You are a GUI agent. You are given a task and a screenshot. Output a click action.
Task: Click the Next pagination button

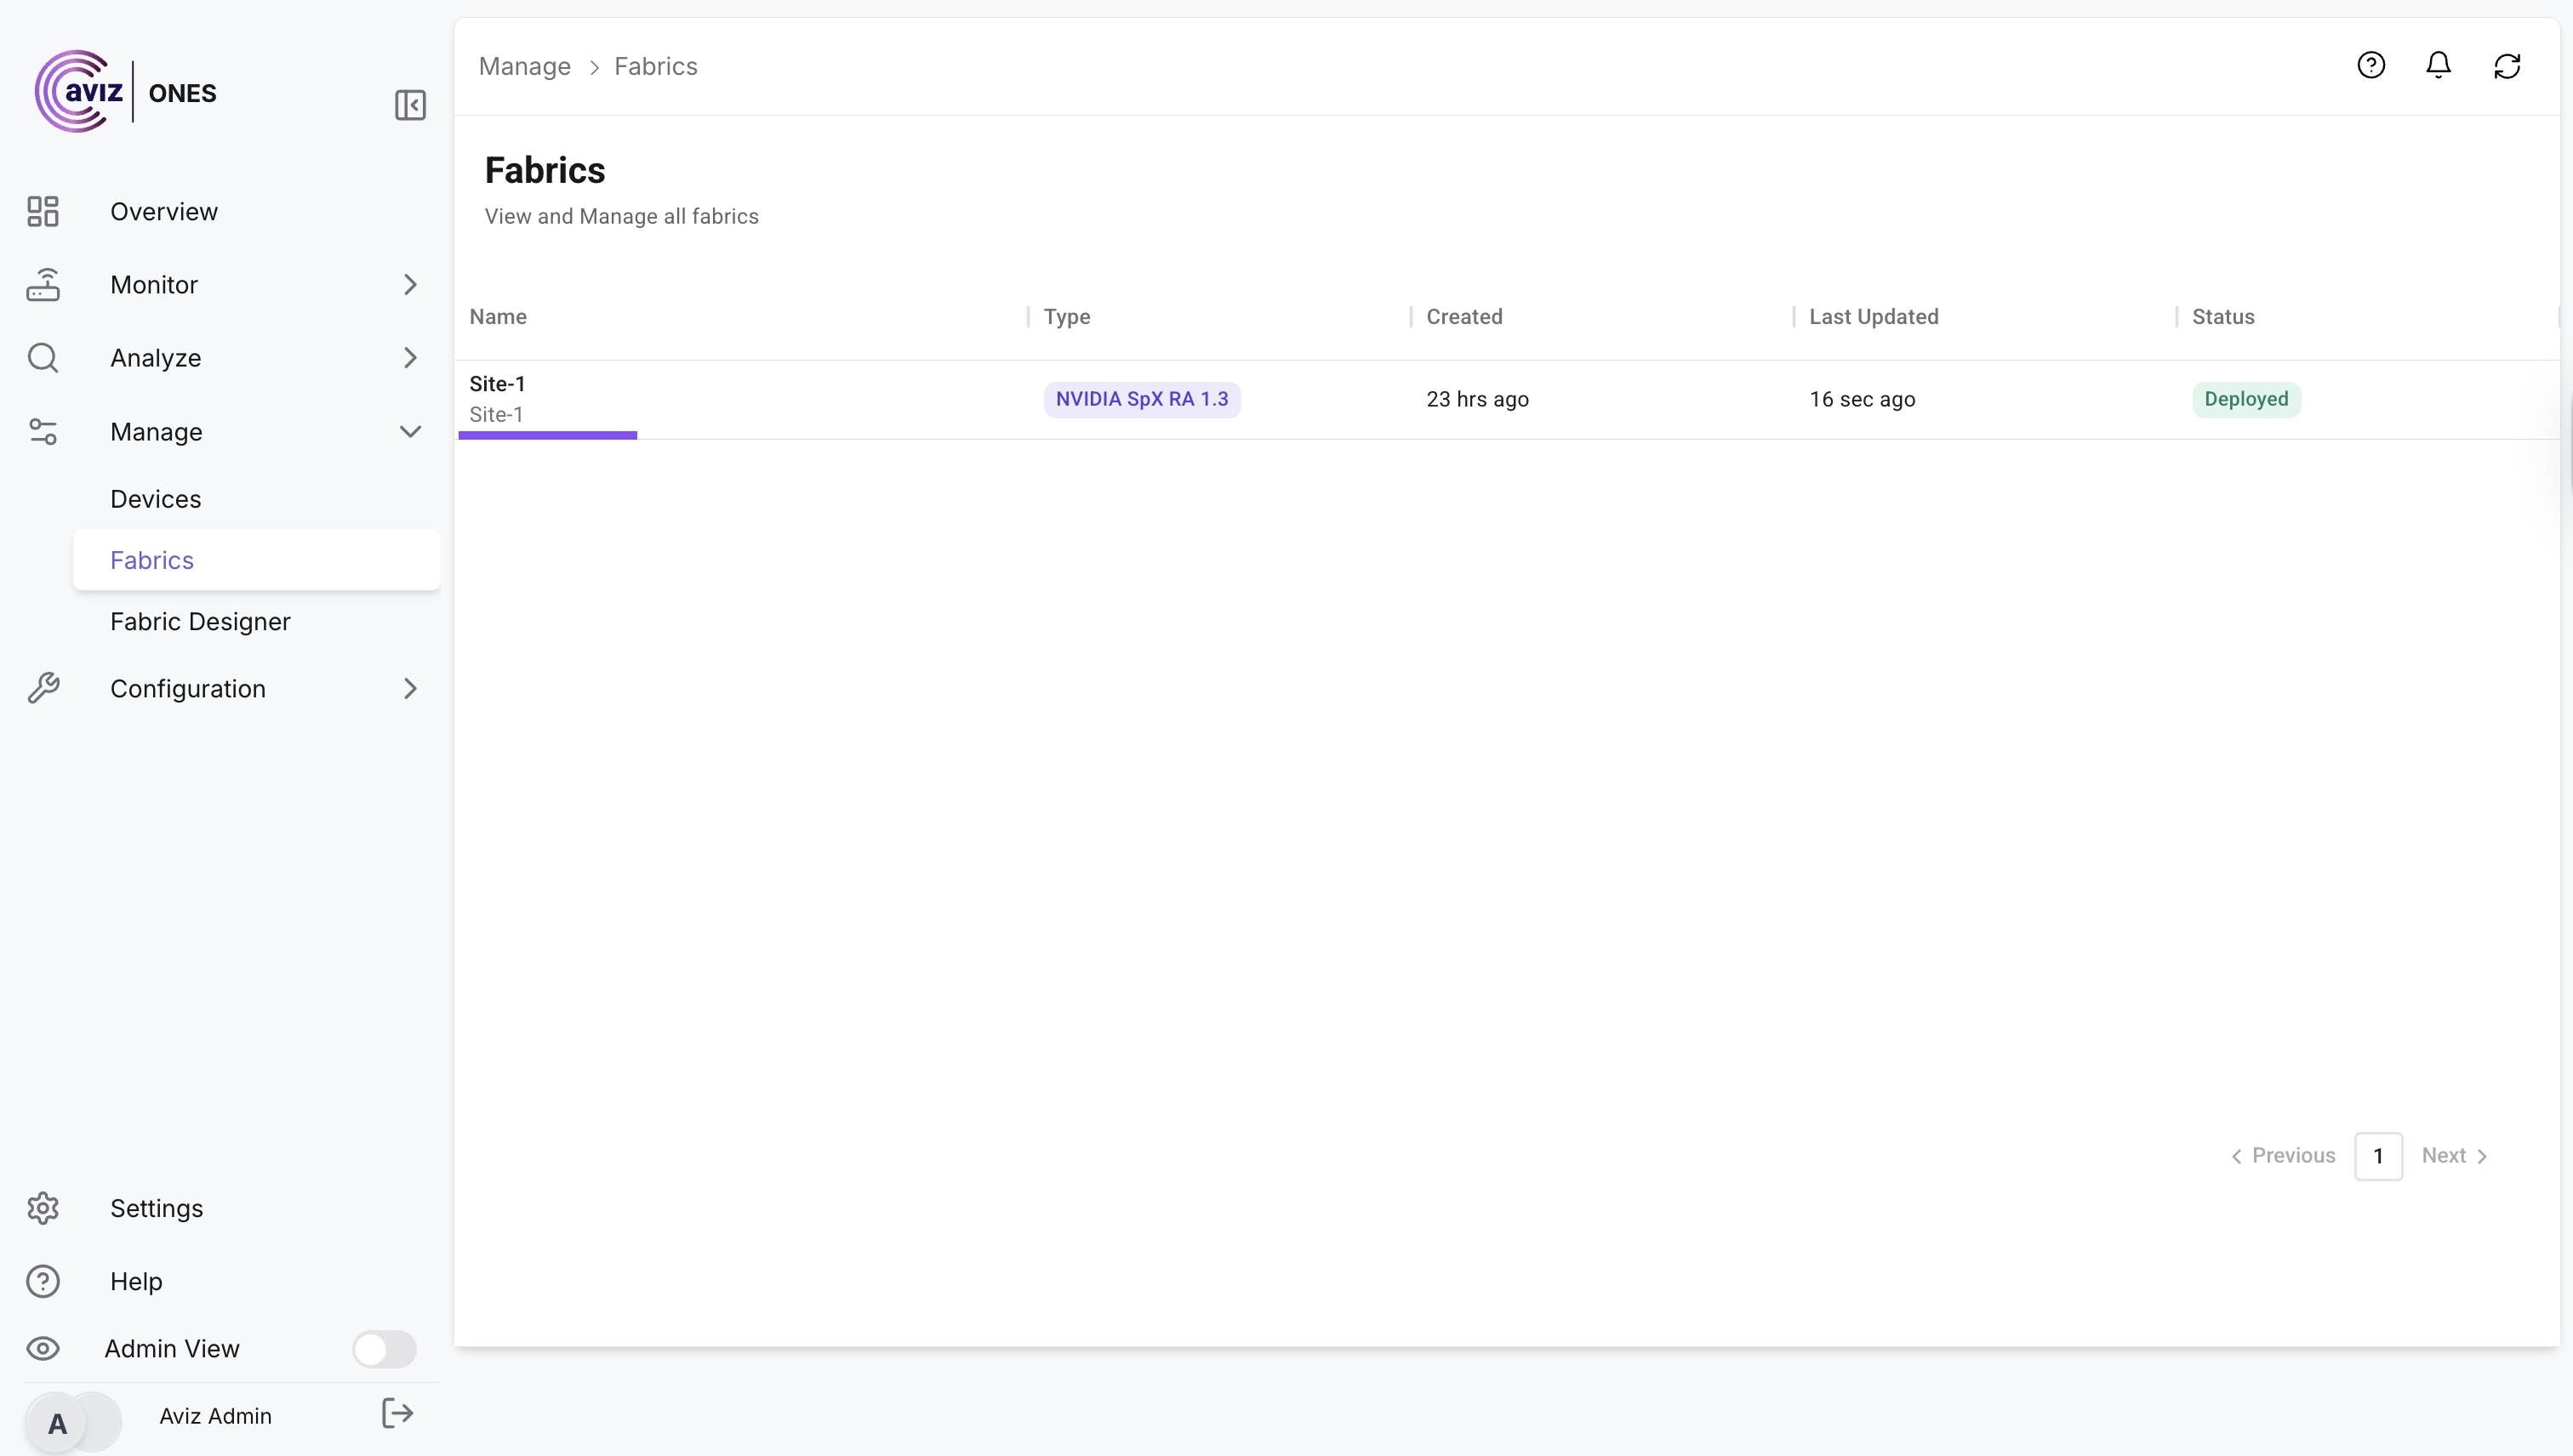coord(2454,1156)
